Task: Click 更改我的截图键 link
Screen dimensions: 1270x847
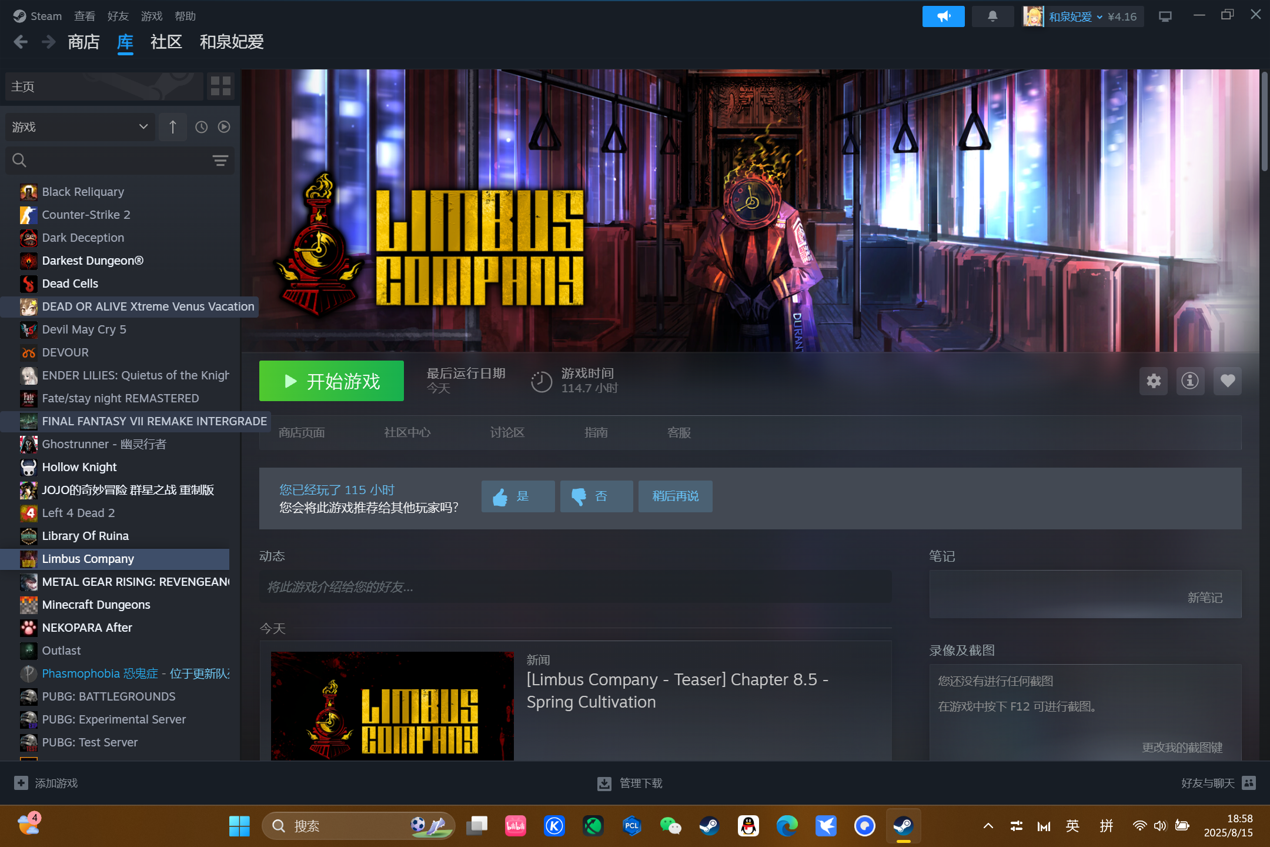Action: 1182,748
